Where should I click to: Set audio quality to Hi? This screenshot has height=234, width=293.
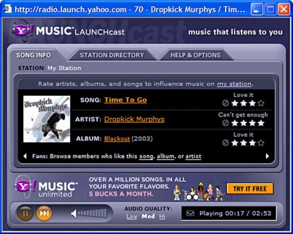(162, 217)
